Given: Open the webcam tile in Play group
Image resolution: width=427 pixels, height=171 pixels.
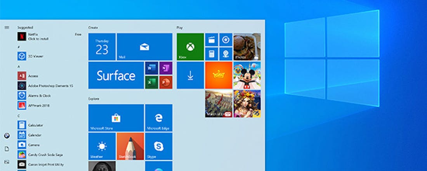Looking at the screenshot, I should tap(226, 54).
